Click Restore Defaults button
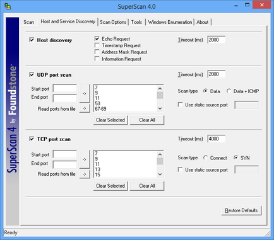274x240 pixels. coord(241,210)
